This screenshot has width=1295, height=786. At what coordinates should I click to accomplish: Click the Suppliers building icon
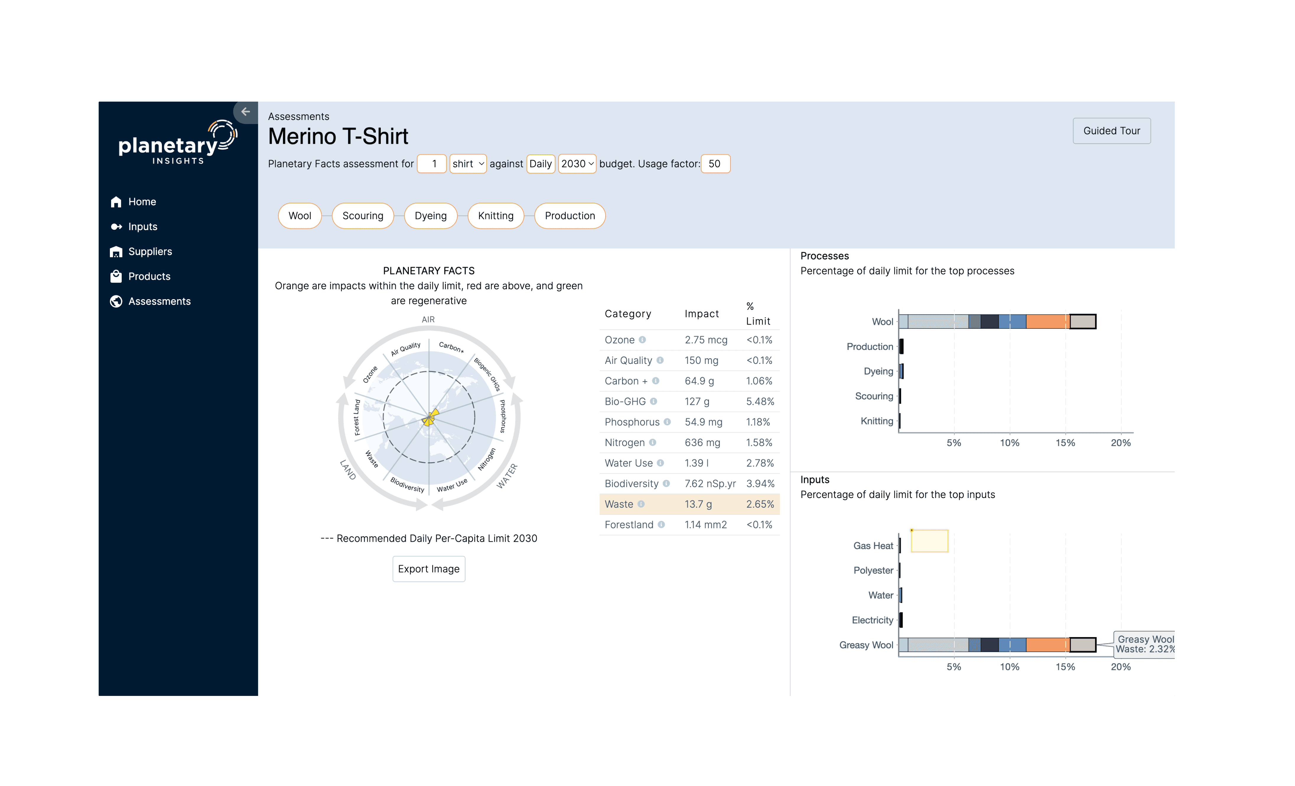coord(116,252)
